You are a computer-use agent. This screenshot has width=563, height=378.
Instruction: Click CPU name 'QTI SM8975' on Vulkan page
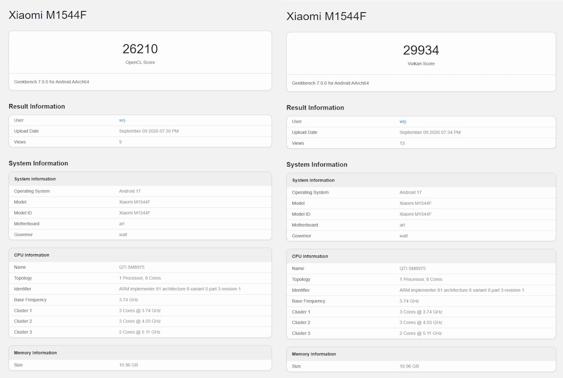[412, 269]
